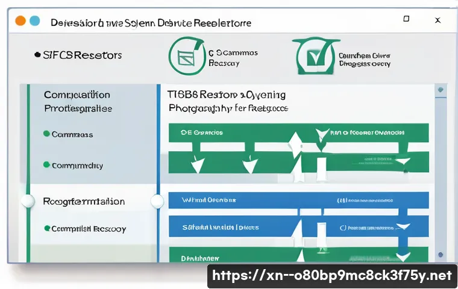Click the round handle left of Roggrfermtalion
458x289 pixels.
tap(28, 202)
